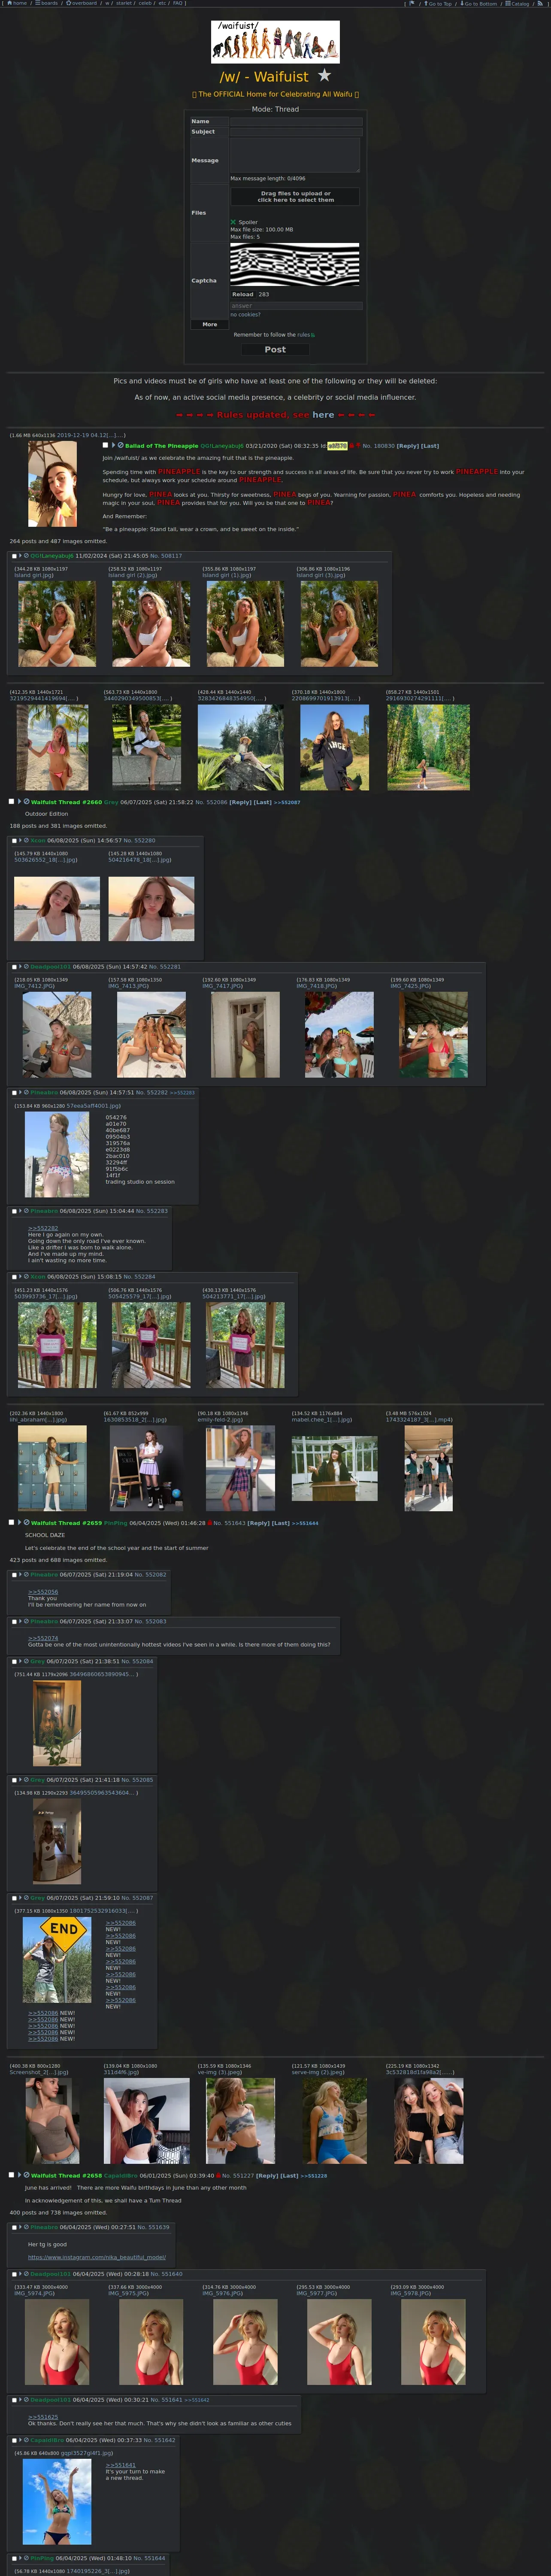The width and height of the screenshot is (551, 2576).
Task: Go to the etc board link in top bar
Action: coord(162,3)
